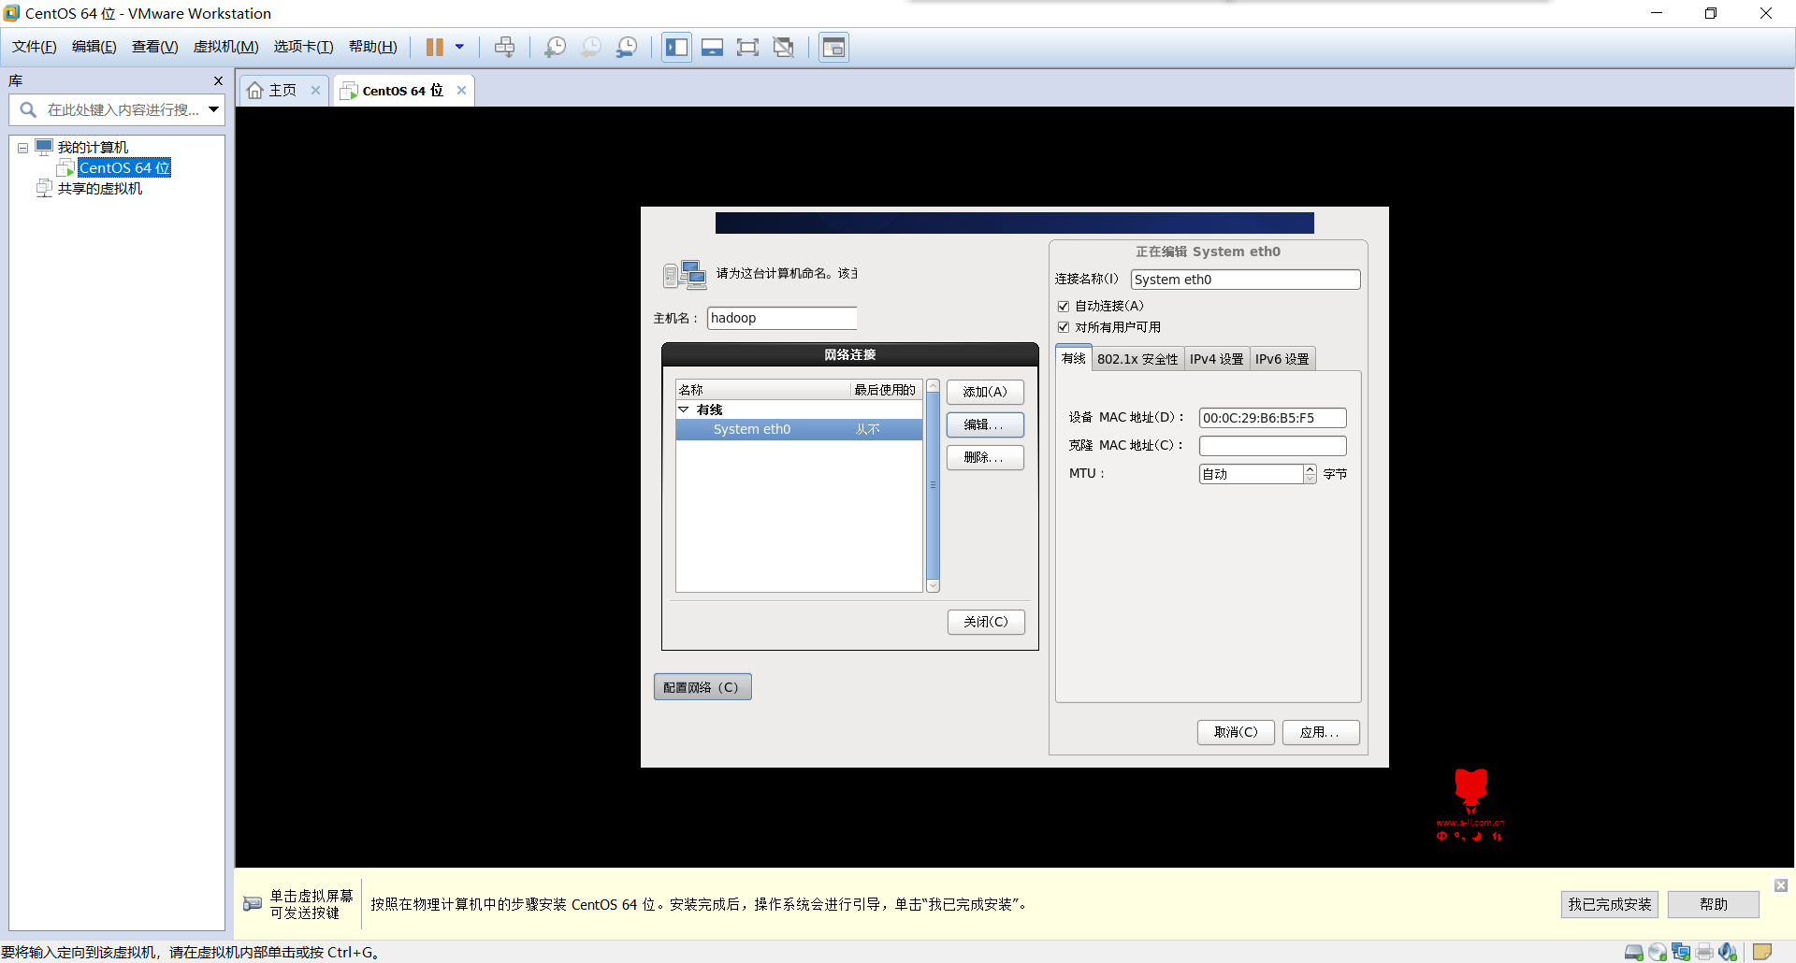Open the 选项卡(T) menu
1796x963 pixels.
click(303, 47)
